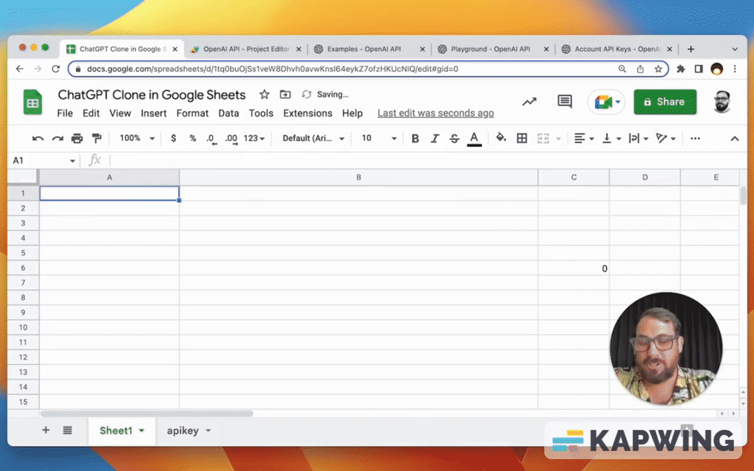Viewport: 754px width, 471px height.
Task: Reload the page
Action: (56, 69)
